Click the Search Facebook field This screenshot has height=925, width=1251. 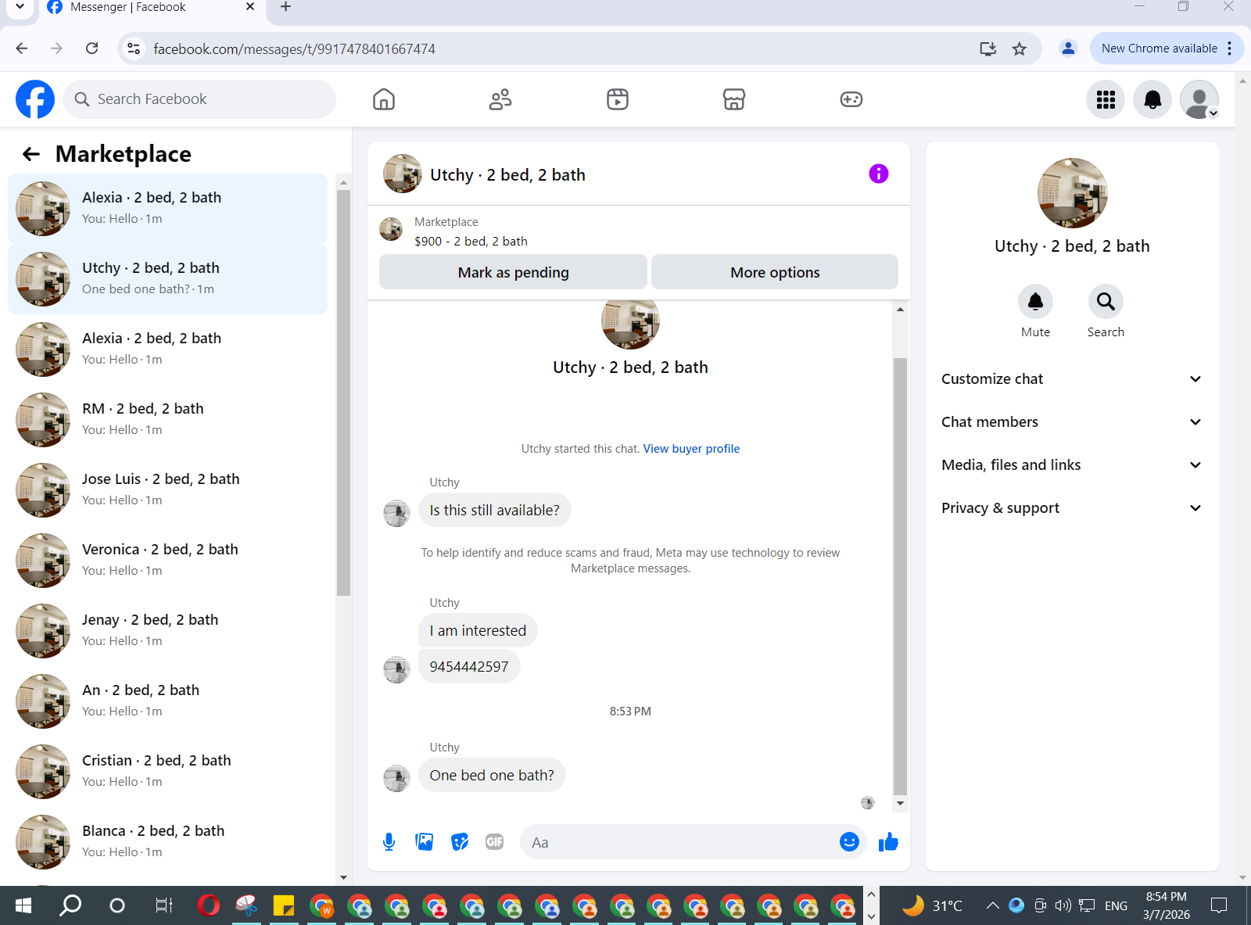click(x=199, y=99)
